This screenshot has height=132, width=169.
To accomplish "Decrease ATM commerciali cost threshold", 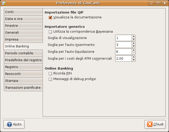I will (134, 60).
